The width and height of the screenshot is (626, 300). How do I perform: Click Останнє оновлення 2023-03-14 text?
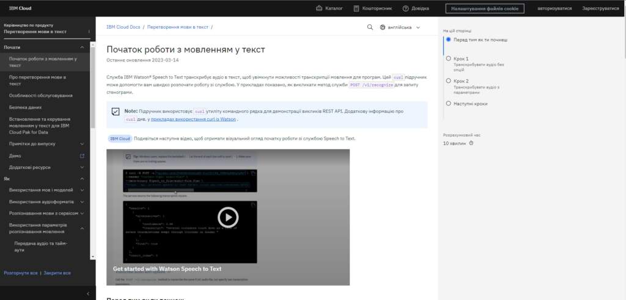point(142,60)
